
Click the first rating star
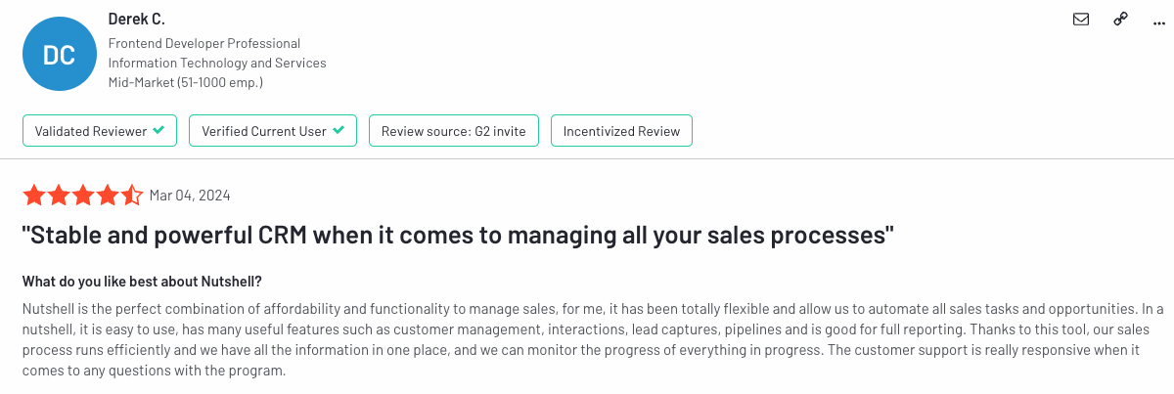tap(33, 195)
